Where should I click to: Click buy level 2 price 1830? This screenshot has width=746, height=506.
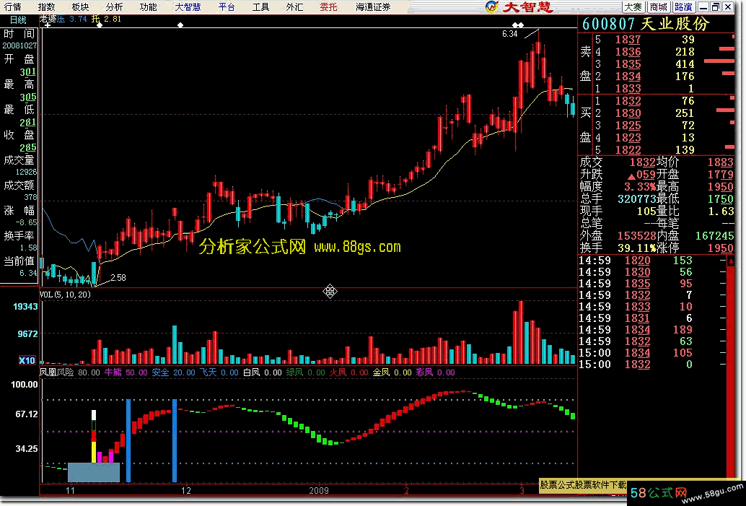pos(628,113)
